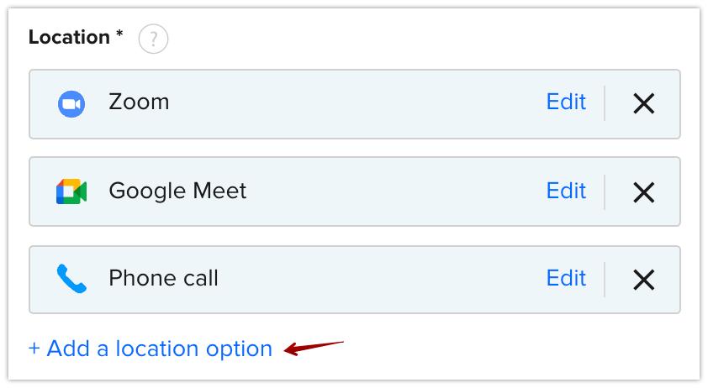Viewport: 708px width, 388px height.
Task: Click the red arrow annotation
Action: (314, 349)
